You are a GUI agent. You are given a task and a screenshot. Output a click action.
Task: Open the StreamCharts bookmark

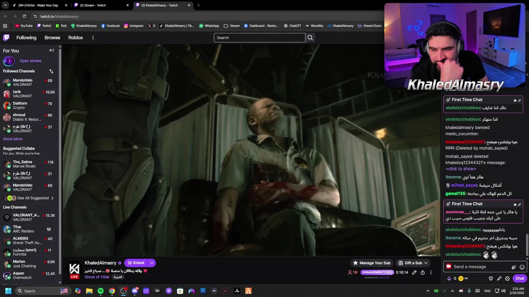[x=369, y=26]
